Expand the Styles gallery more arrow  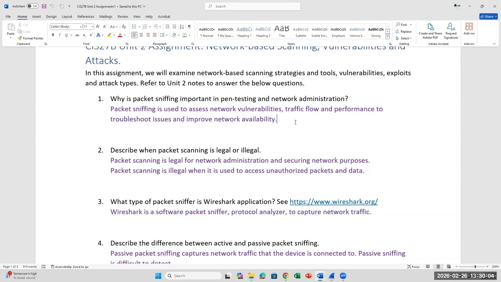(387, 36)
